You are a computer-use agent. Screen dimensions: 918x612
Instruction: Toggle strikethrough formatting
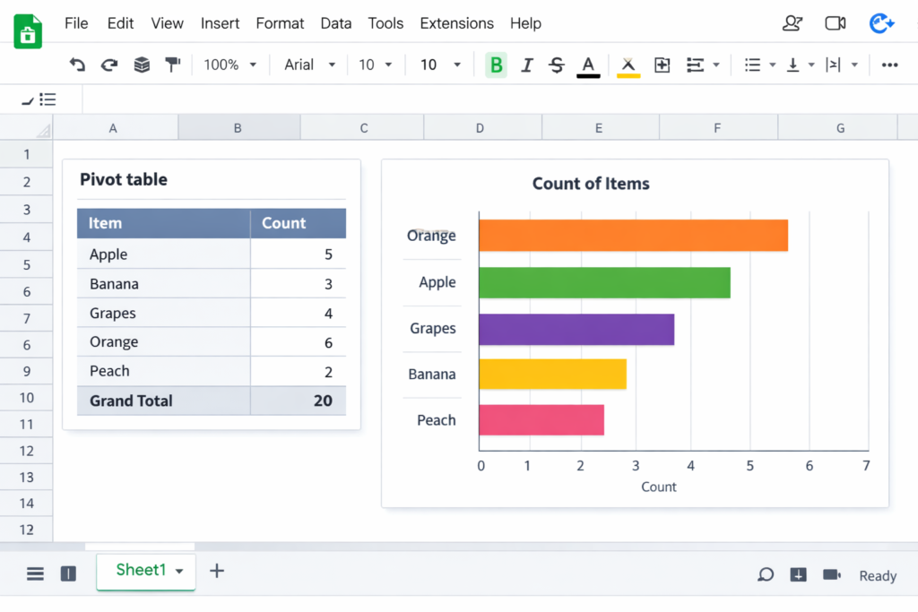[x=557, y=65]
